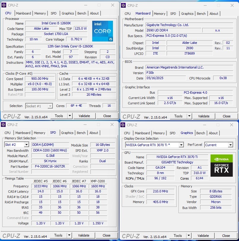Click the part number F4-3200C16-16GTZR
Screen dimensions: 239x241
point(50,167)
